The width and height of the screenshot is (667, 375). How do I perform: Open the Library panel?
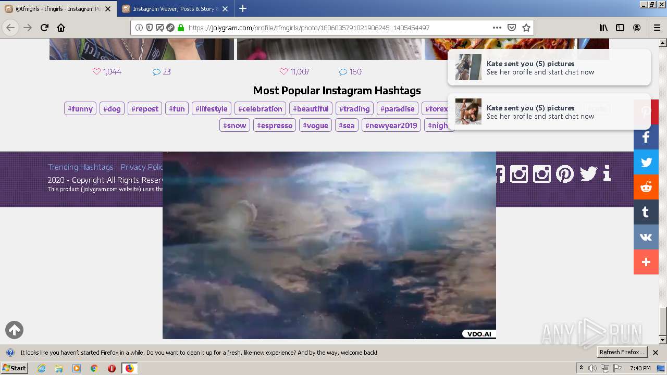pyautogui.click(x=603, y=28)
